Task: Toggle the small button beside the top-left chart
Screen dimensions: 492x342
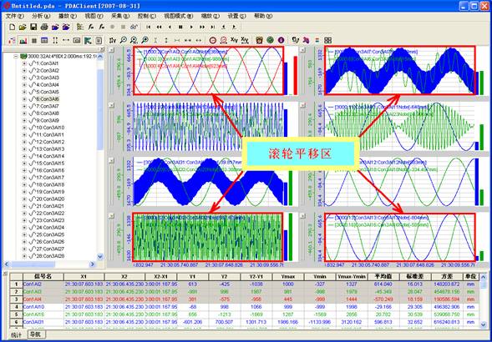Action: 111,49
